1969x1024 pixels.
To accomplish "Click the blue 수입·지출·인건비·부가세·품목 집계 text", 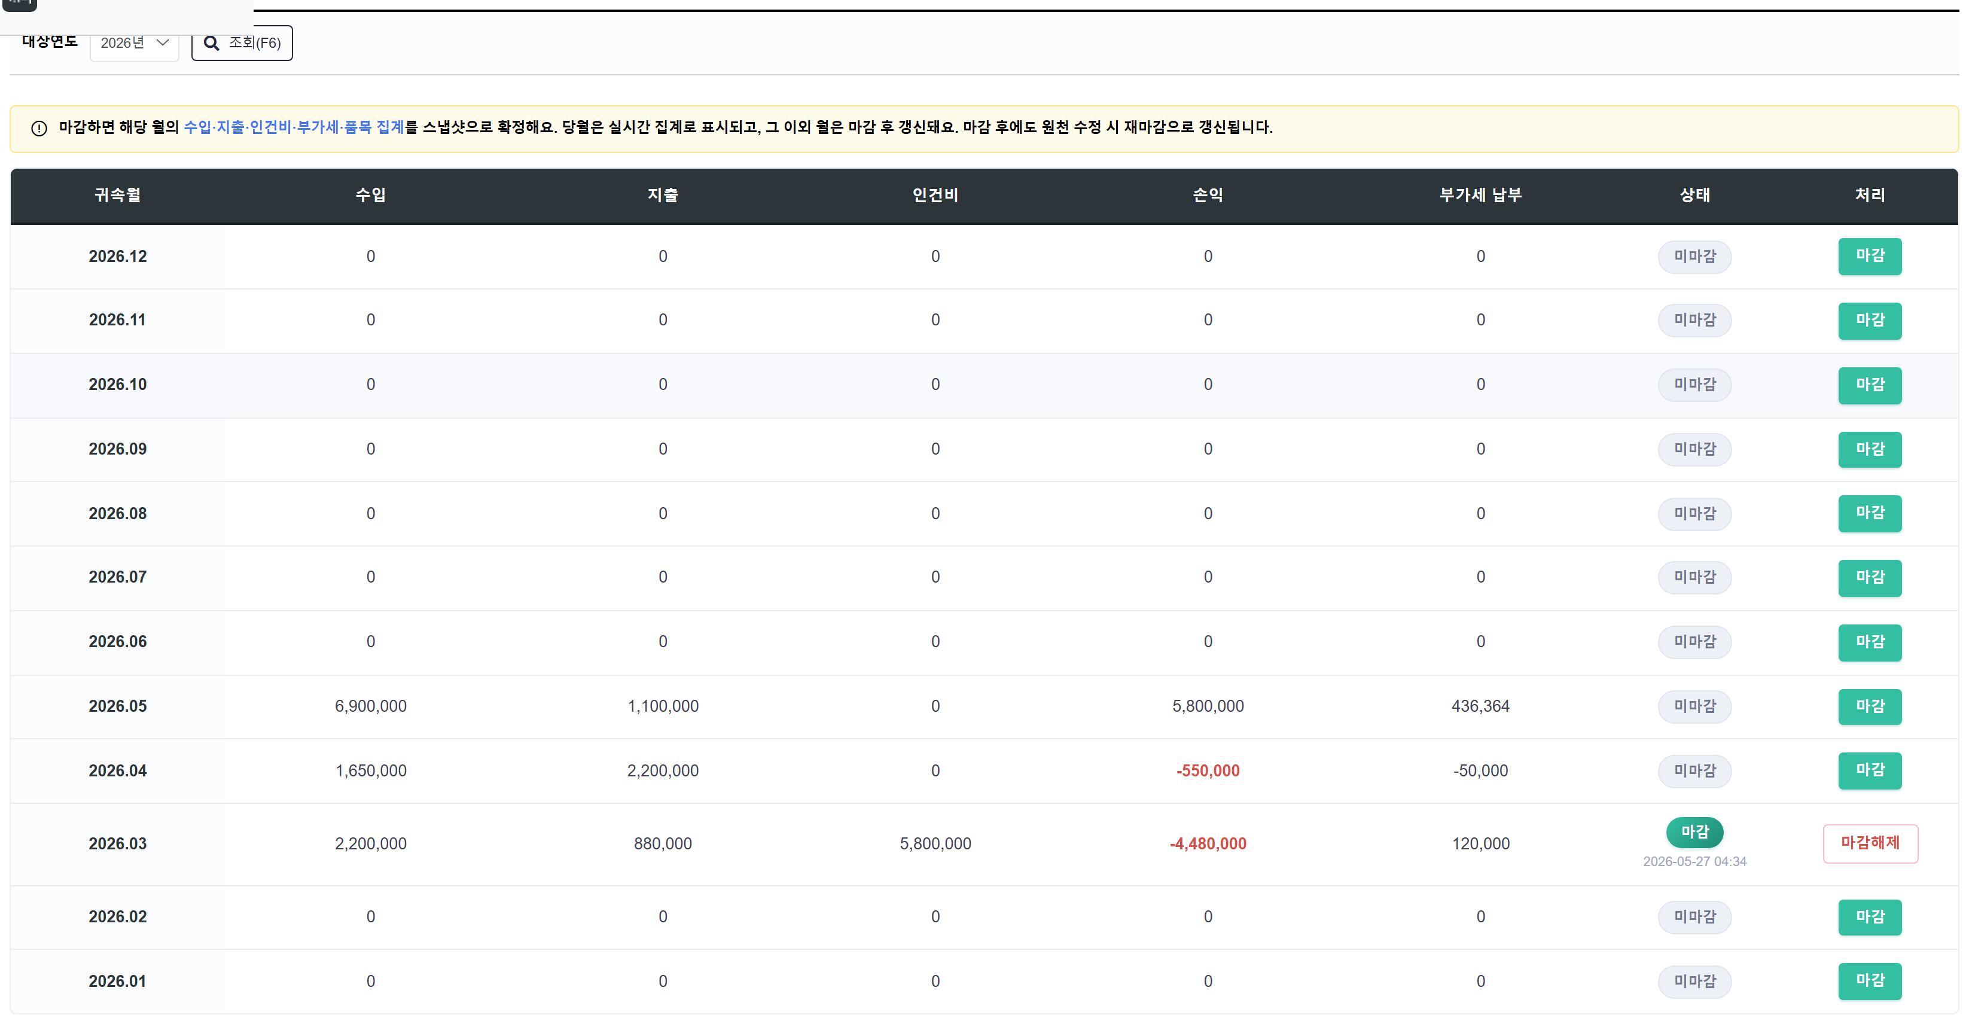I will click(294, 127).
